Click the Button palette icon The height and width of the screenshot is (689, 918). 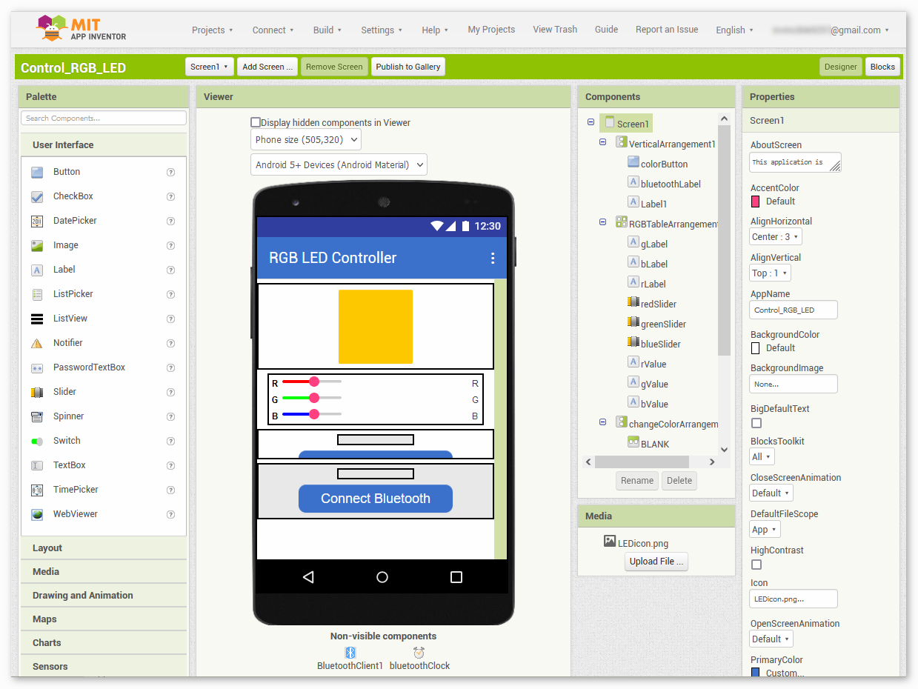pyautogui.click(x=37, y=172)
